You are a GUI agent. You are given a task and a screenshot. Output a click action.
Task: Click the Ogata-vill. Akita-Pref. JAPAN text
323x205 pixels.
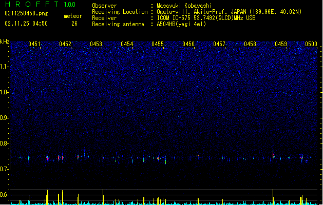[x=201, y=12]
